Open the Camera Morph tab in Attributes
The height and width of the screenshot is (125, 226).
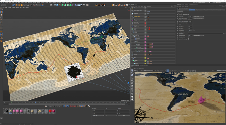[x=180, y=11]
